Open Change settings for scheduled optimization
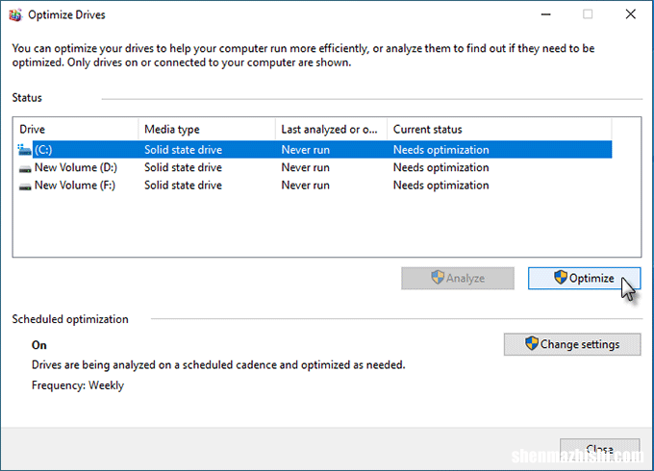 coord(572,344)
